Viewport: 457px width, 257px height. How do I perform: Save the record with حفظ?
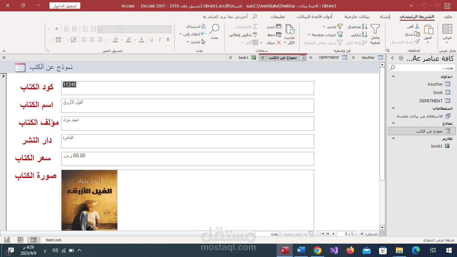(274, 34)
